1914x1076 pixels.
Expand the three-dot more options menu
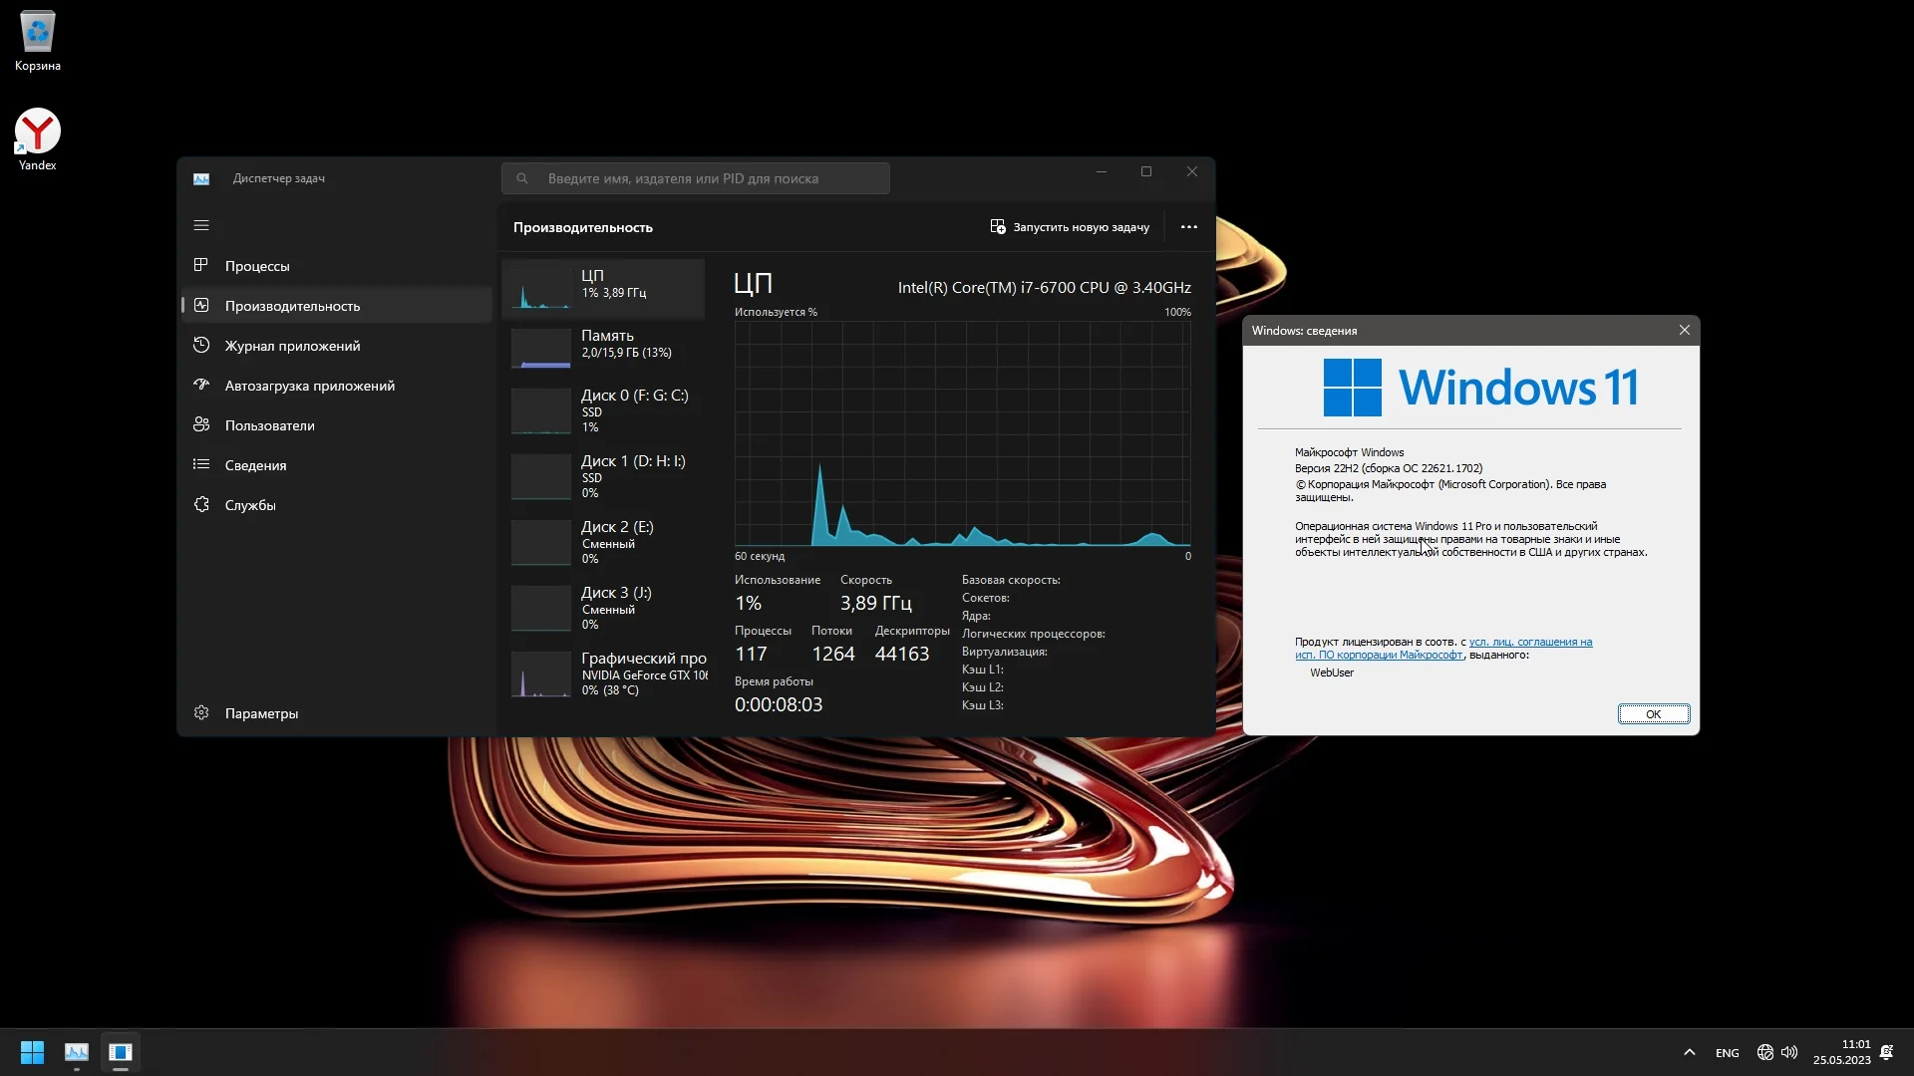pyautogui.click(x=1188, y=227)
